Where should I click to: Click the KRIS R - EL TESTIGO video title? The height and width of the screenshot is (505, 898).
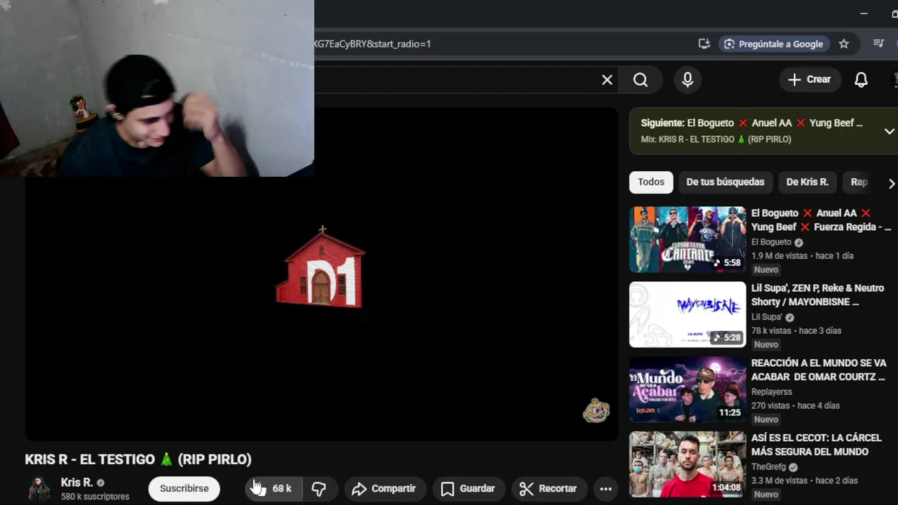[138, 459]
